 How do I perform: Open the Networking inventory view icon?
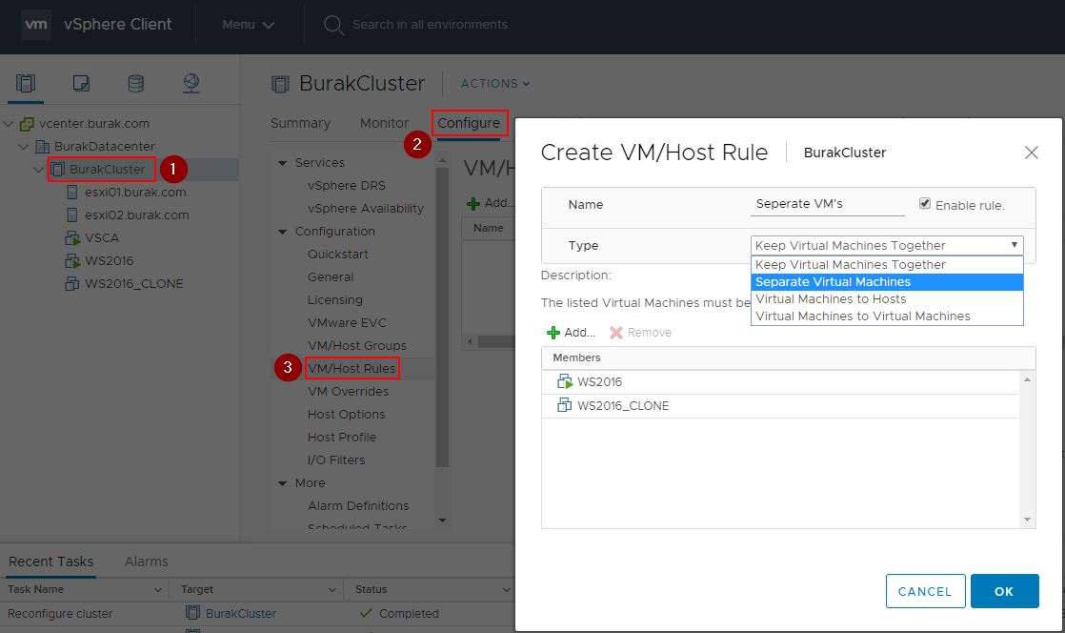(191, 84)
